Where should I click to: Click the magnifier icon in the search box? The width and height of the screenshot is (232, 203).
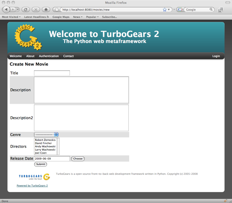(211, 9)
